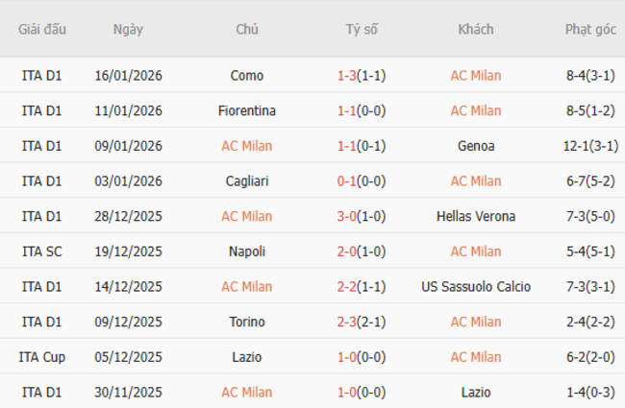Open the Hellas Verona team link
Viewport: 625px width, 408px height.
click(476, 216)
